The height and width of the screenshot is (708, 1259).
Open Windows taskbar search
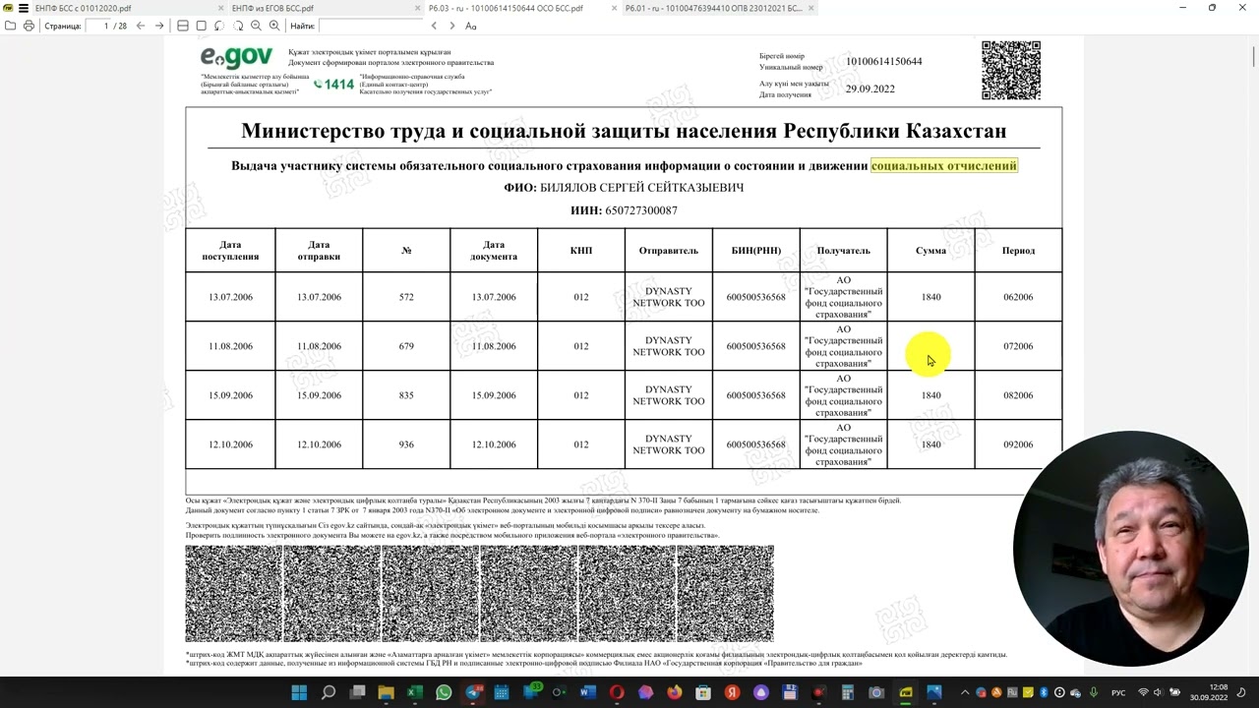pos(329,693)
